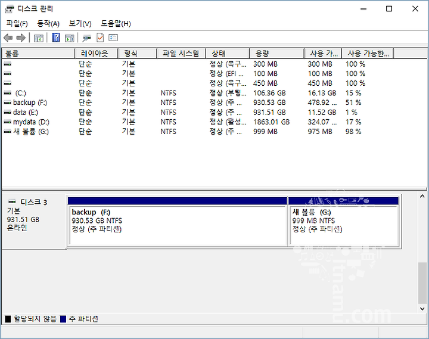Select the mydata (D:) drive icon
The image size is (429, 339).
(7, 122)
